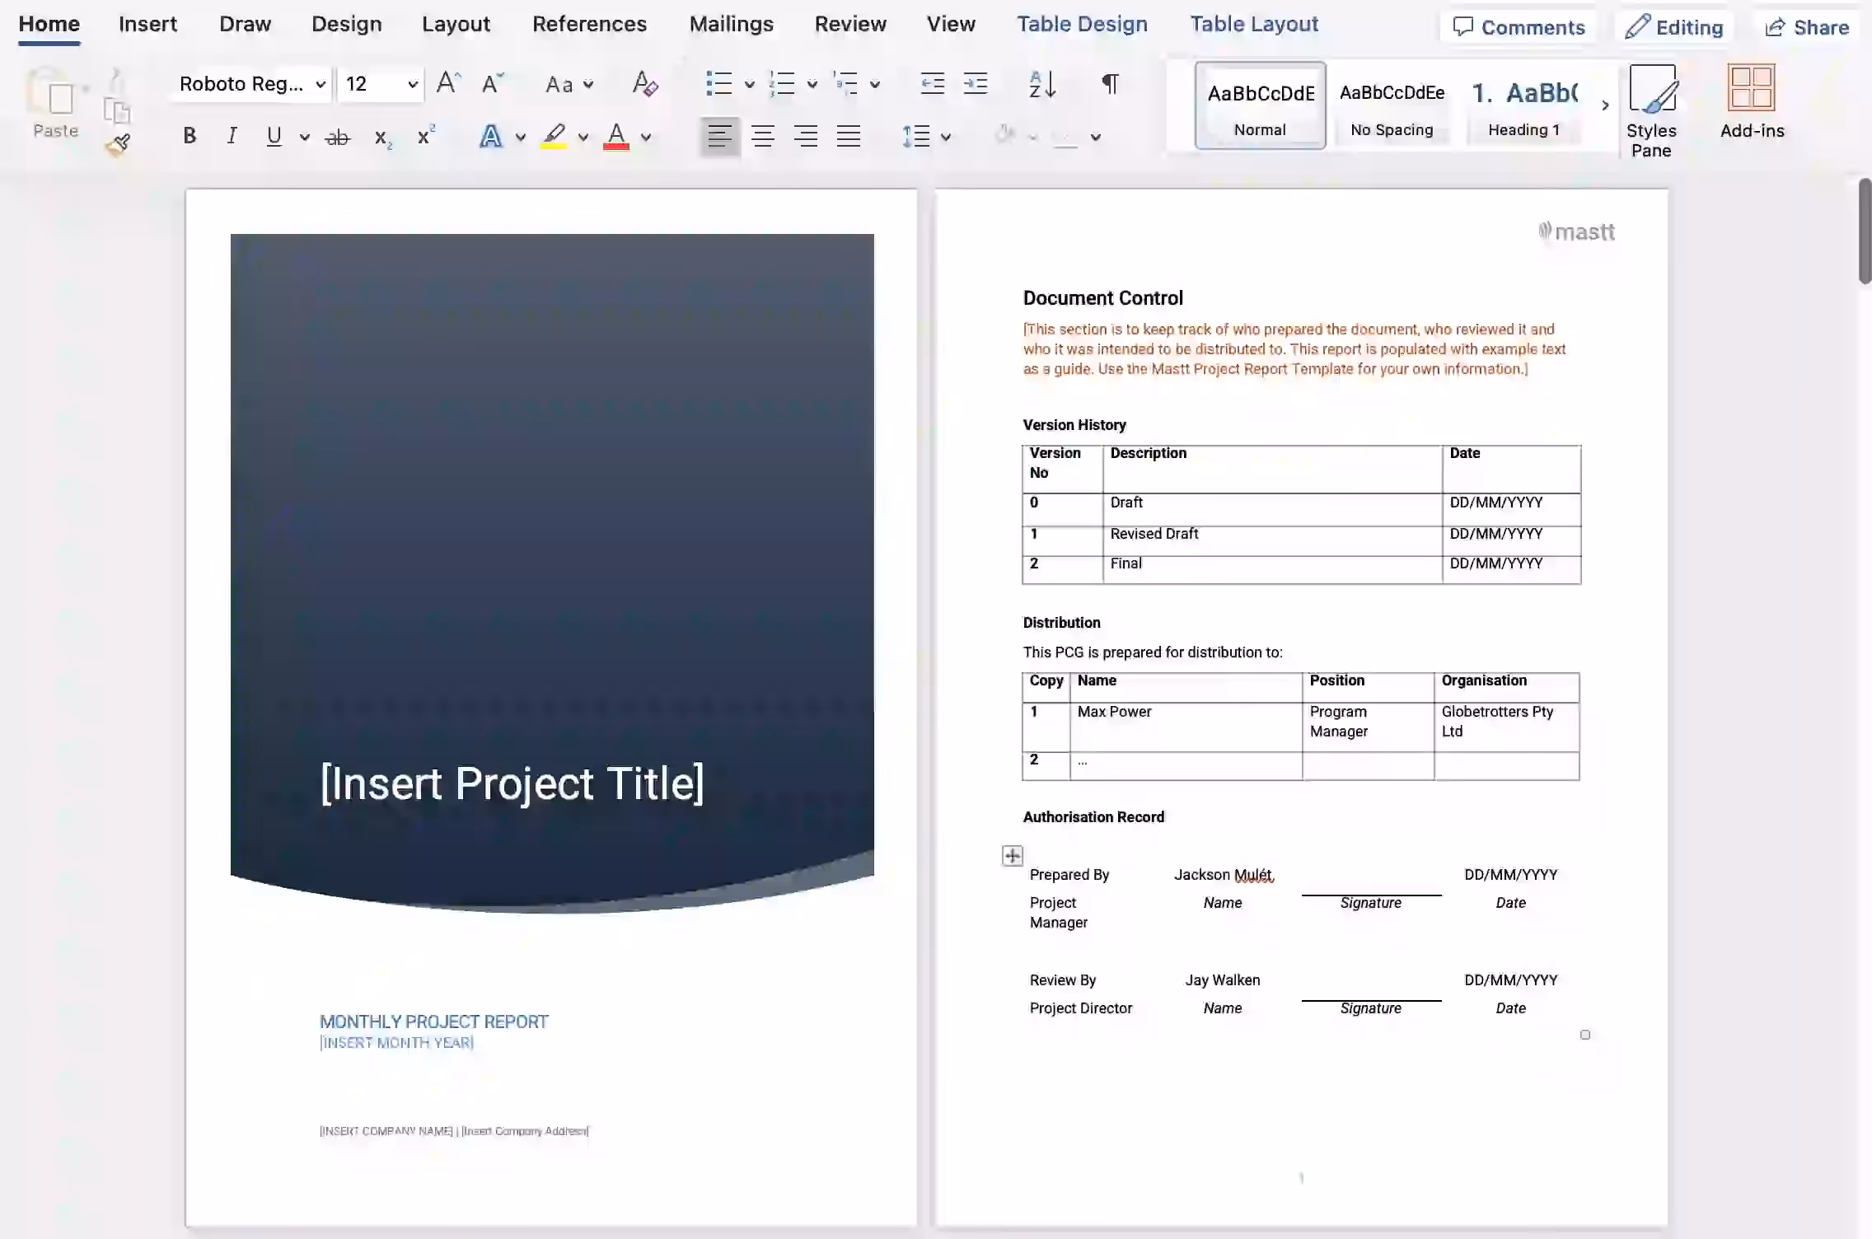This screenshot has height=1239, width=1872.
Task: Click the Copy icon beside Paste
Action: [x=117, y=110]
